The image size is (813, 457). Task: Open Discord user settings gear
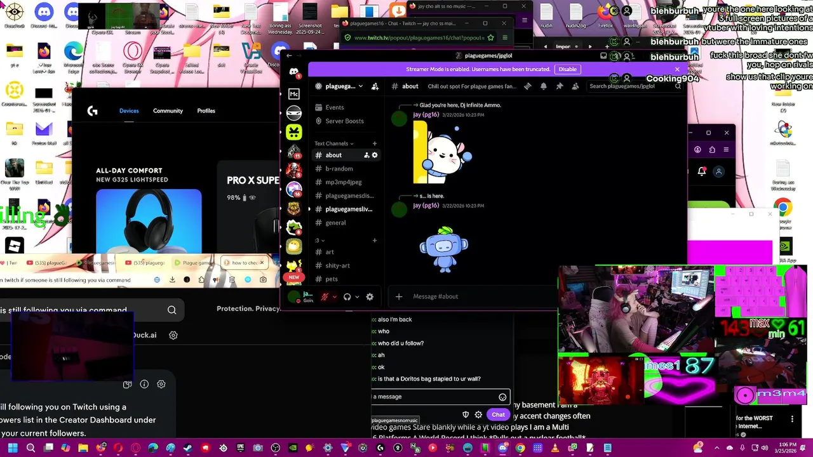370,296
